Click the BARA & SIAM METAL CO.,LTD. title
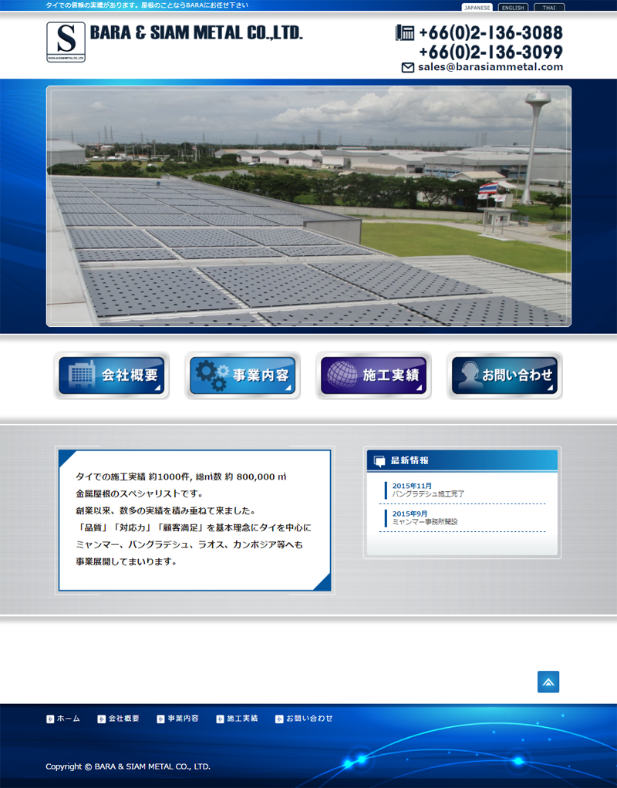 point(196,32)
